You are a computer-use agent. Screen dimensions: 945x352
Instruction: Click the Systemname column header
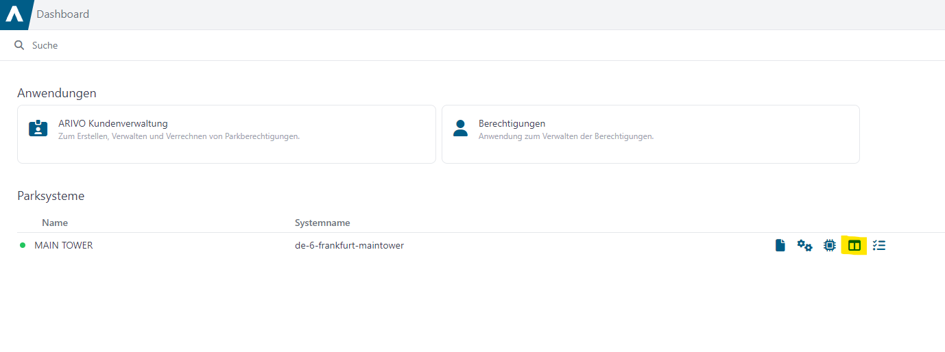pos(322,223)
